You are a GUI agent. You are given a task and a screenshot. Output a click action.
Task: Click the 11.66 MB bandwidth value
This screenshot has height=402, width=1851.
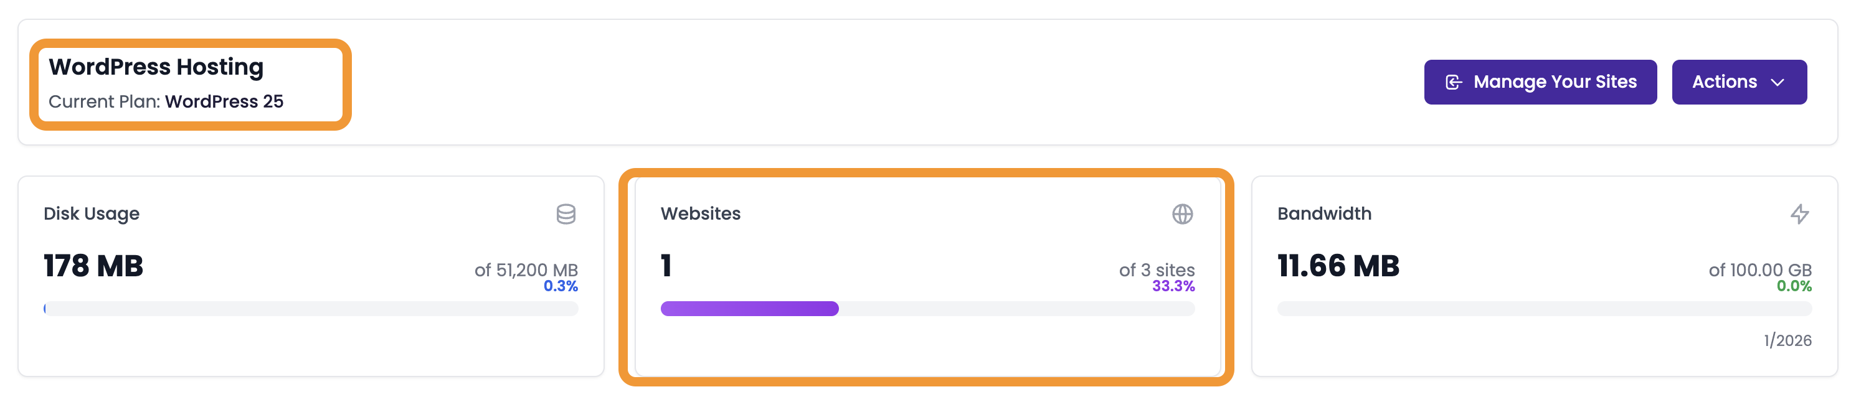1338,266
